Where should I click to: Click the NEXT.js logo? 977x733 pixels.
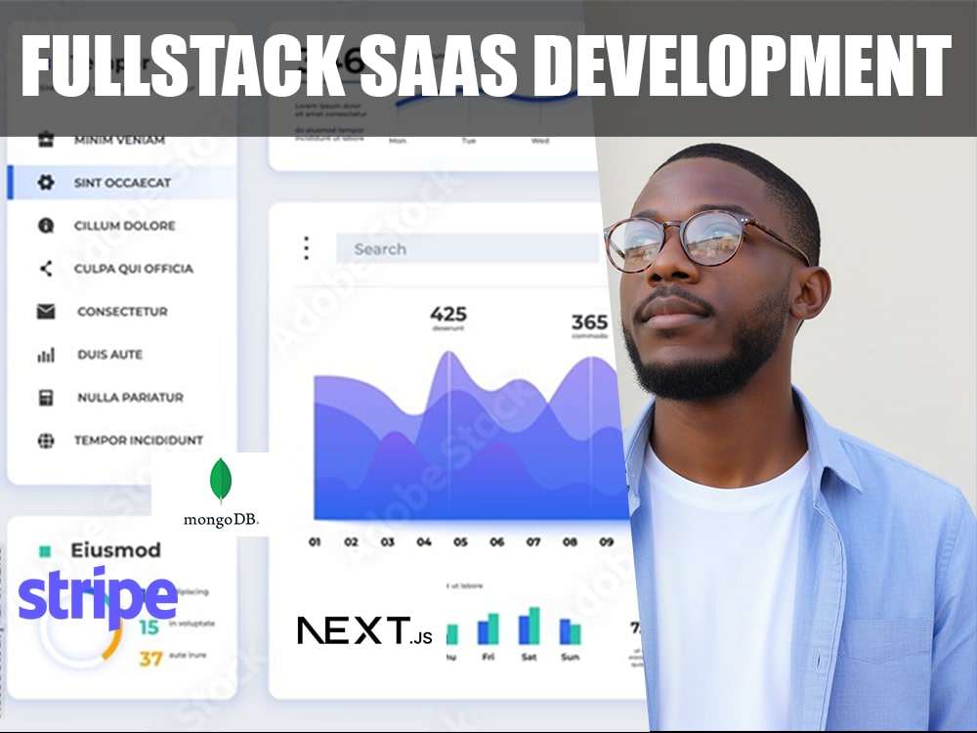click(x=364, y=630)
